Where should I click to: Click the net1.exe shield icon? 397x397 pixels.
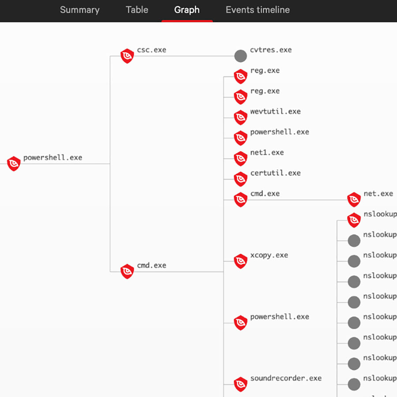point(240,159)
